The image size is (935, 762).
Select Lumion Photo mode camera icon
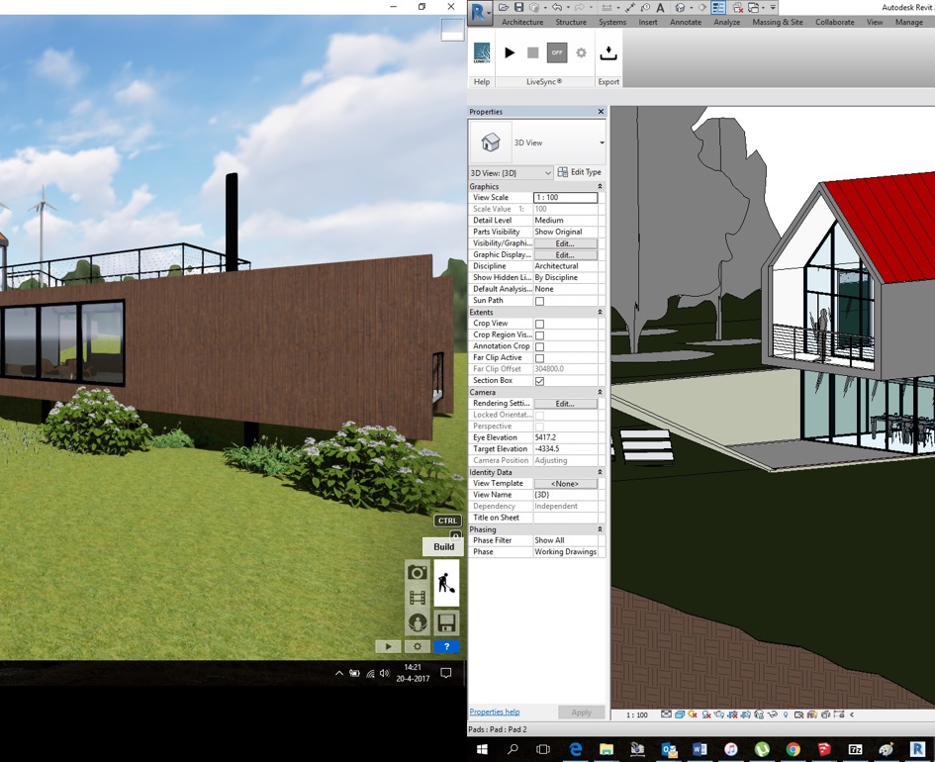(418, 572)
